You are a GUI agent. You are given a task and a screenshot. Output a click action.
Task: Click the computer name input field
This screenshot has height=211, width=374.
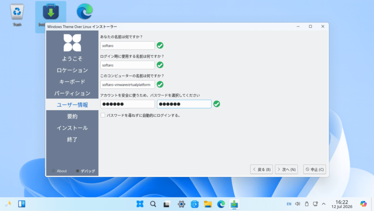coord(128,85)
